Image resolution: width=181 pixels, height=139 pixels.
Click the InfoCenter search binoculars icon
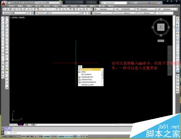tap(129, 3)
